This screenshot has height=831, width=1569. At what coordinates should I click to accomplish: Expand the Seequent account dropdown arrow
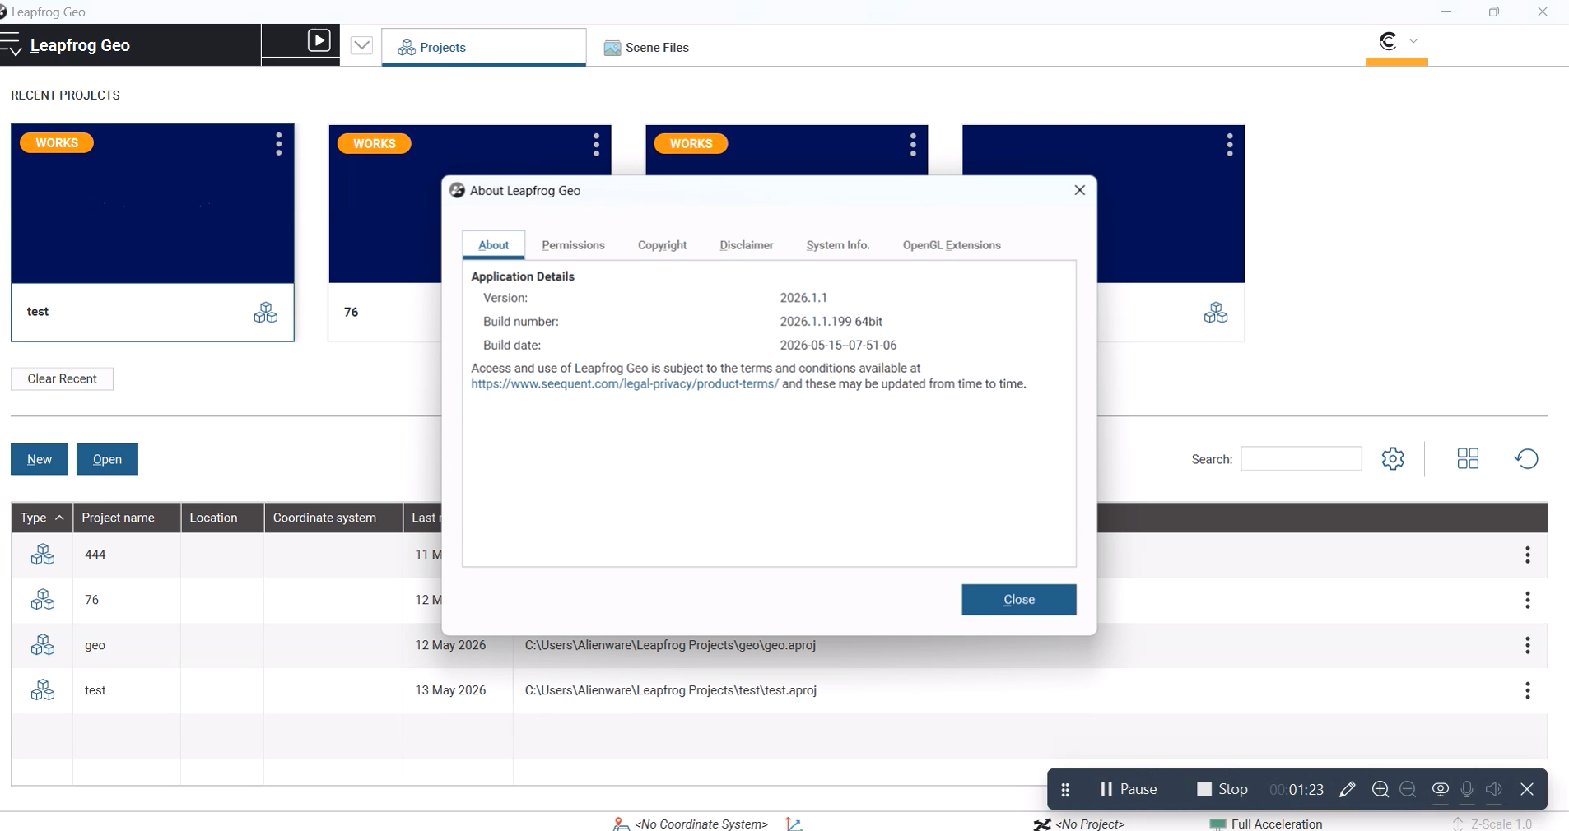[1413, 41]
